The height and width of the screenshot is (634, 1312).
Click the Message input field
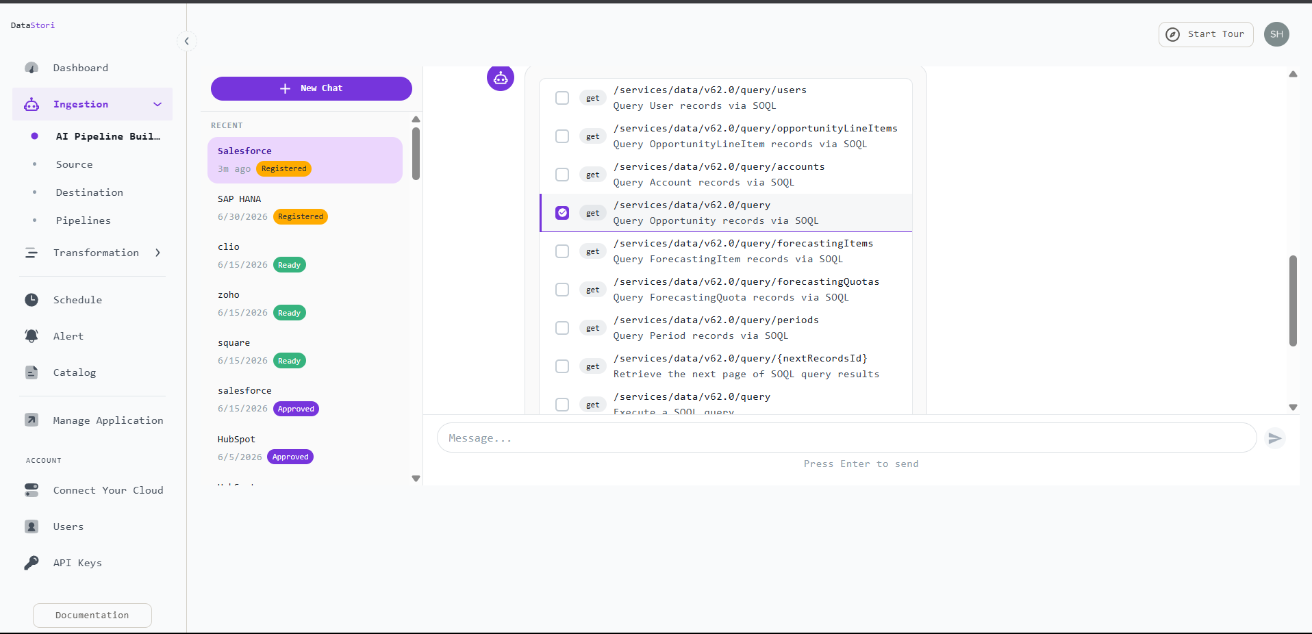[x=847, y=438]
